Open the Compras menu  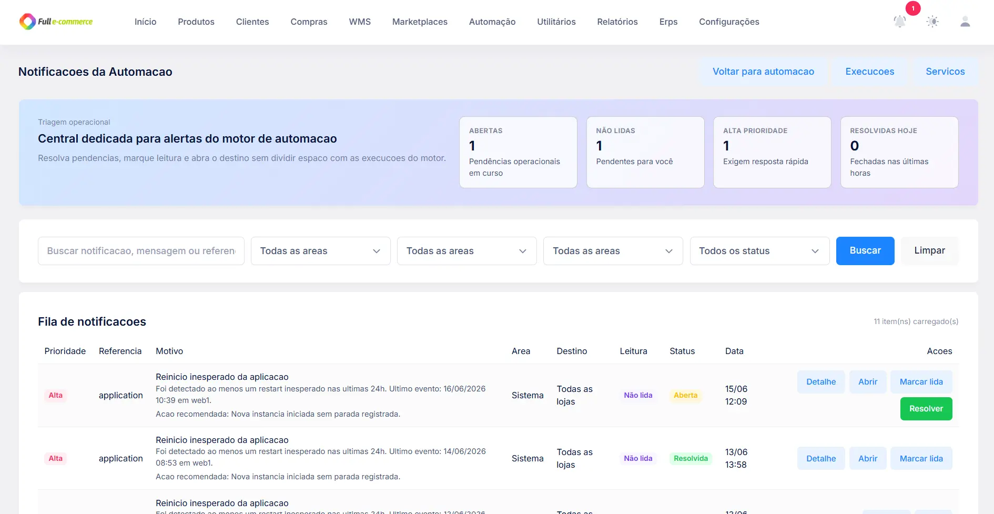click(309, 22)
